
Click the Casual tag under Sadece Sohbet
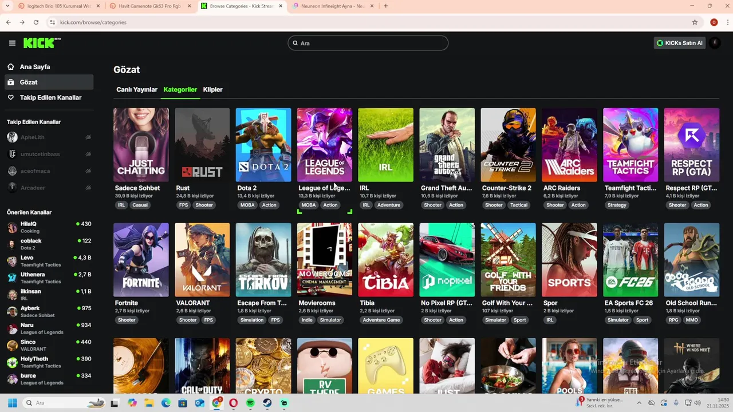pyautogui.click(x=140, y=205)
